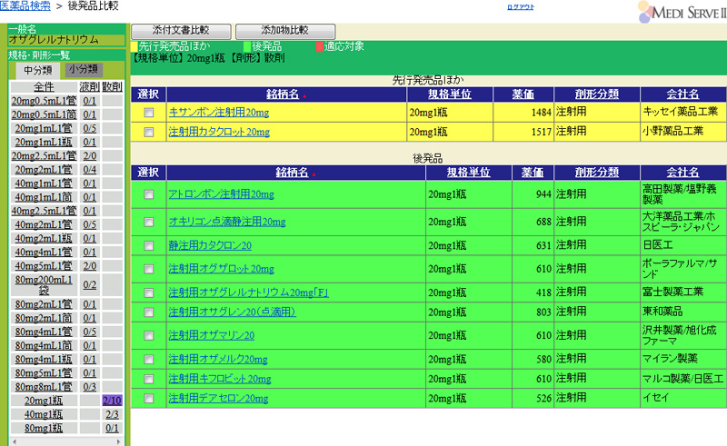
Task: Sort 後発品 table by 薬価
Action: point(533,173)
